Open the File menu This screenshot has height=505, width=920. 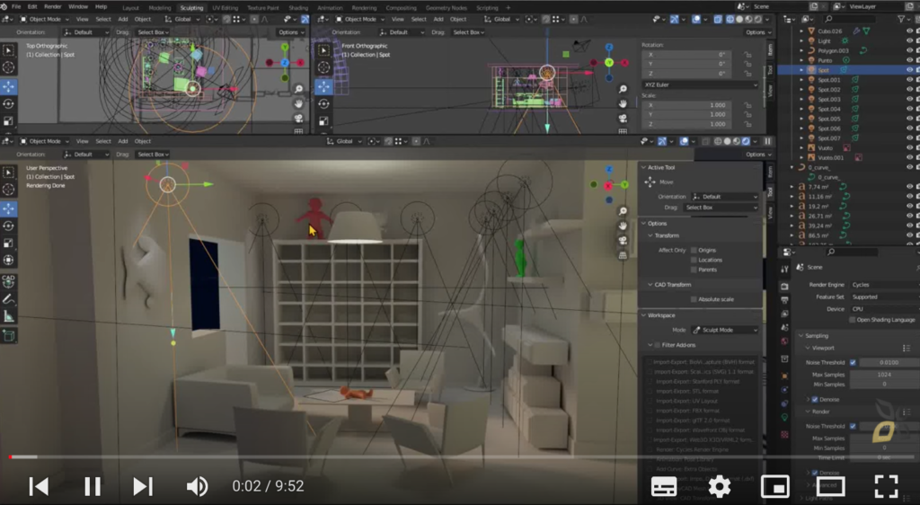tap(16, 7)
